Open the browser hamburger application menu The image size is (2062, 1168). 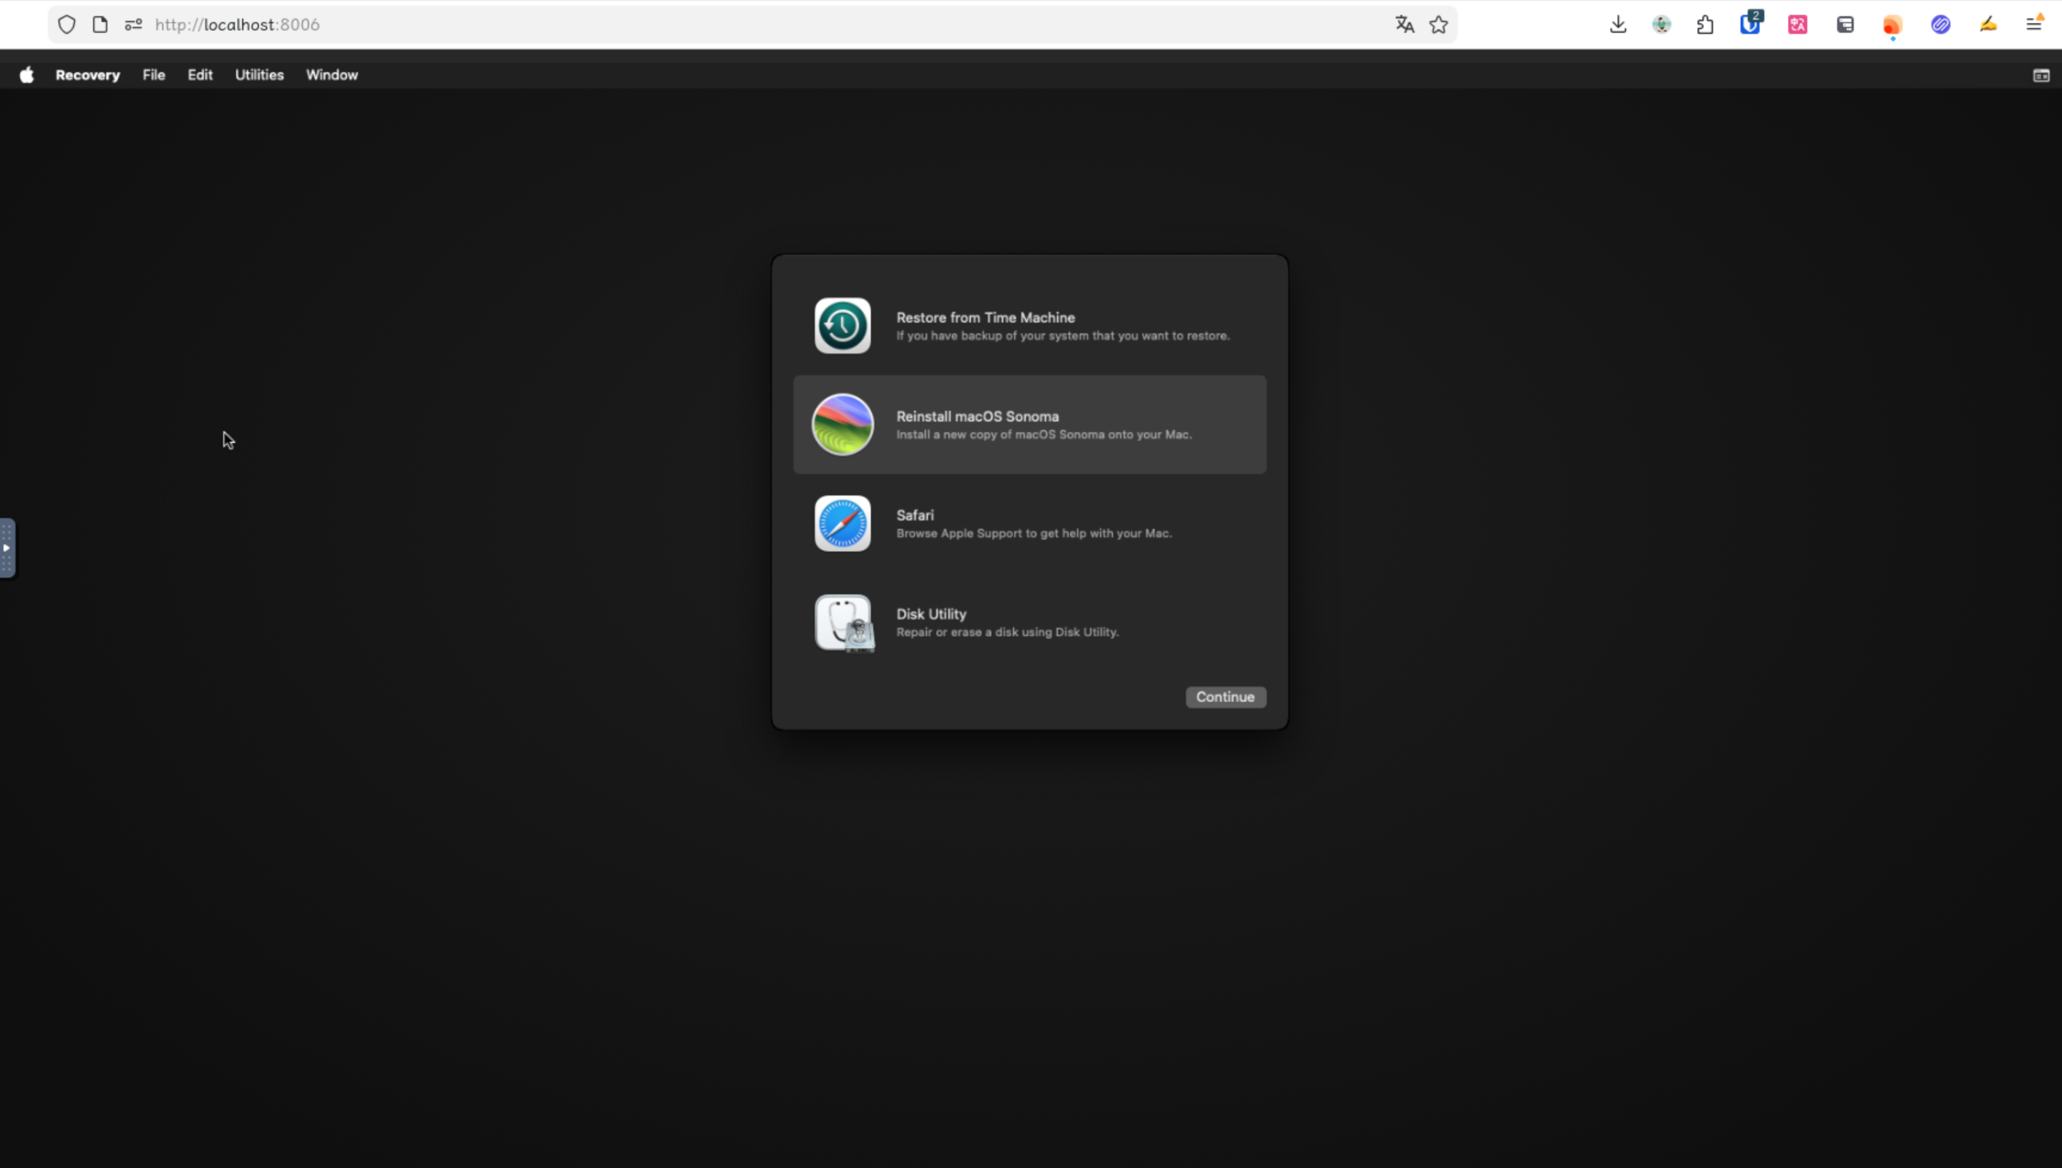pyautogui.click(x=2033, y=25)
